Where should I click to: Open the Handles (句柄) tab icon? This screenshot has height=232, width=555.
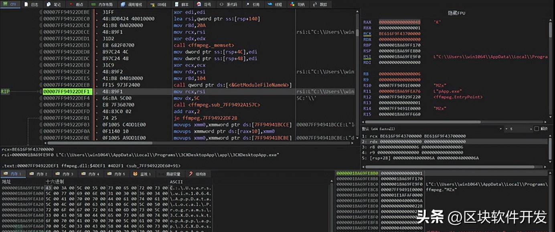click(x=292, y=4)
